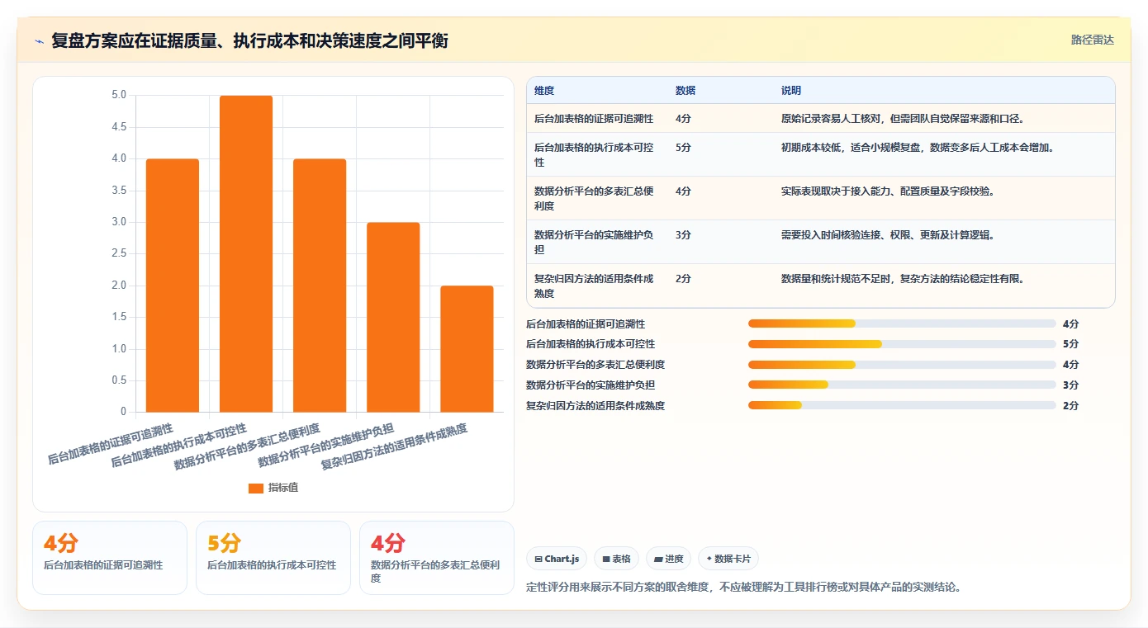
Task: Click progress bar for 数据分析平台的多表汇总便利度
Action: coord(902,365)
